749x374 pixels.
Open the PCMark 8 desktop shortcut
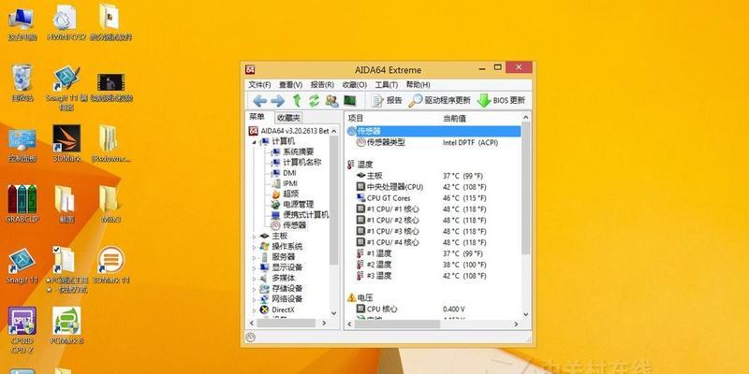[66, 325]
